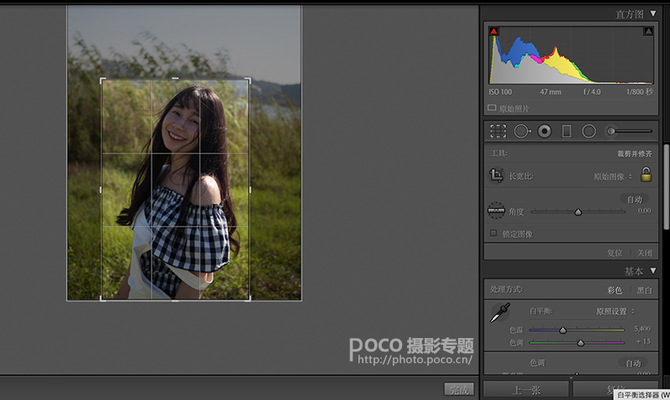Pick up the Straighten level tool
Screen dimensions: 670x400
[x=496, y=210]
